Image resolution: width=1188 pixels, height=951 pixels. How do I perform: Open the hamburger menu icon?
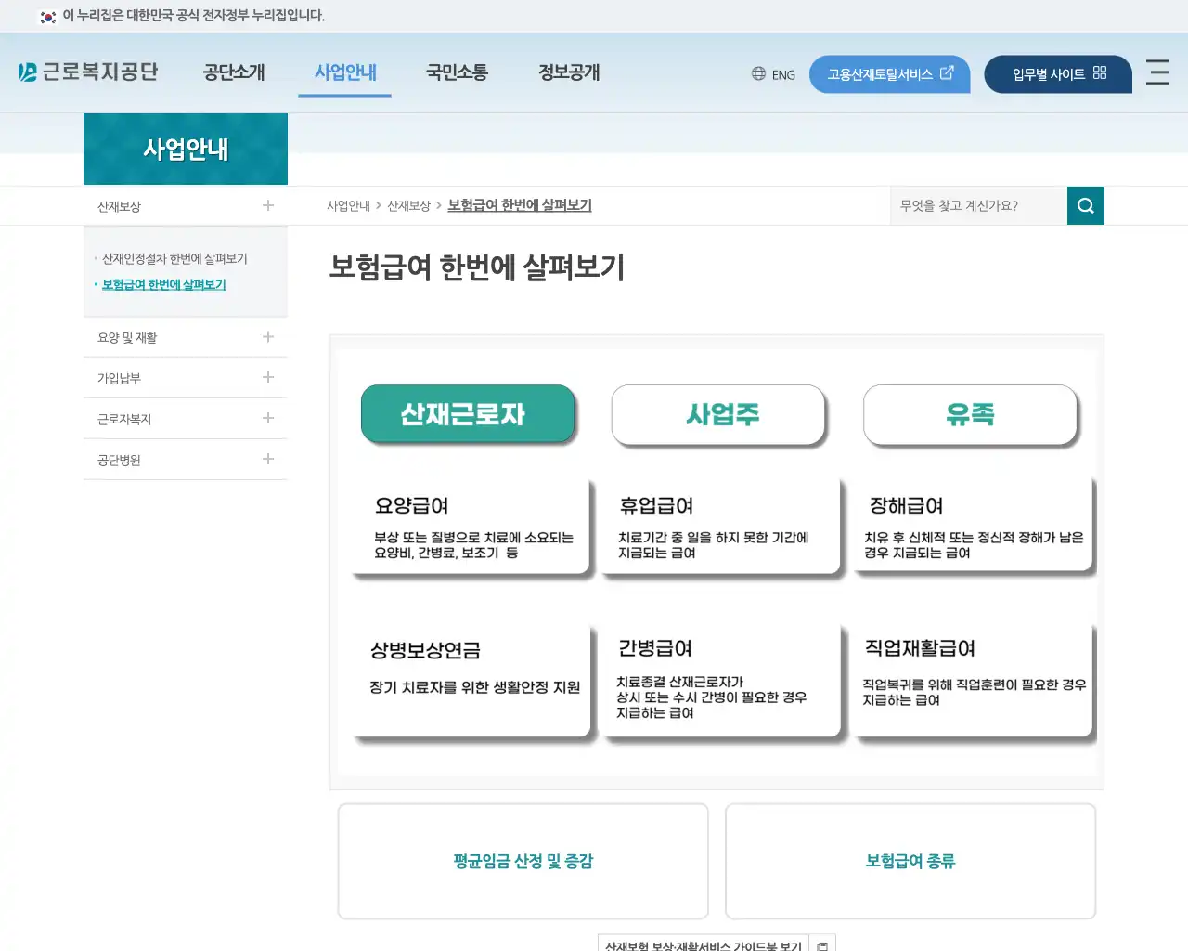pos(1157,73)
